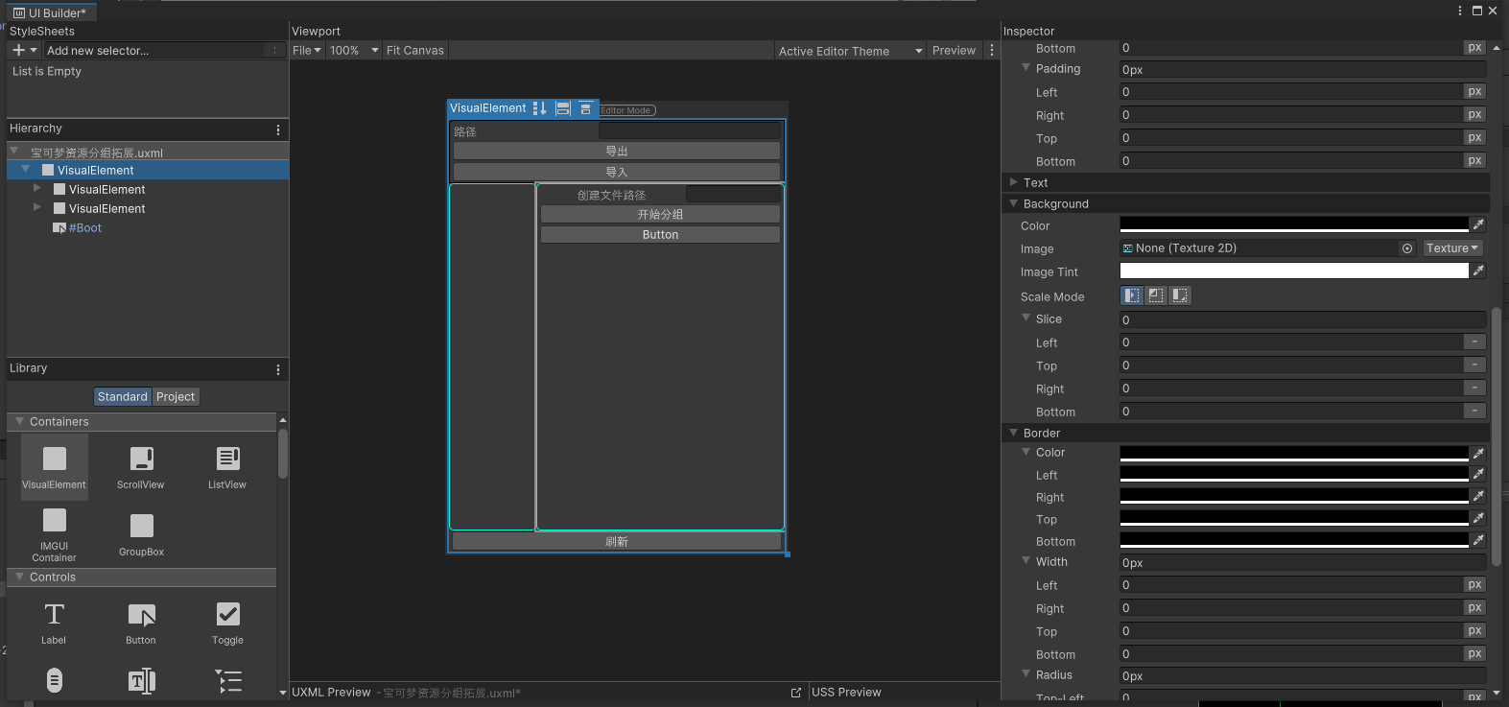Image resolution: width=1509 pixels, height=707 pixels.
Task: Open the USS Preview pane header
Action: (846, 693)
